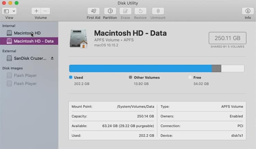Open the Info panel button
Image resolution: width=256 pixels, height=149 pixels.
[248, 11]
